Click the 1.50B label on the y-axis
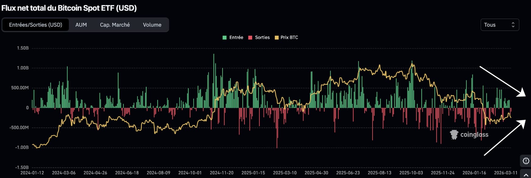 click(x=23, y=48)
